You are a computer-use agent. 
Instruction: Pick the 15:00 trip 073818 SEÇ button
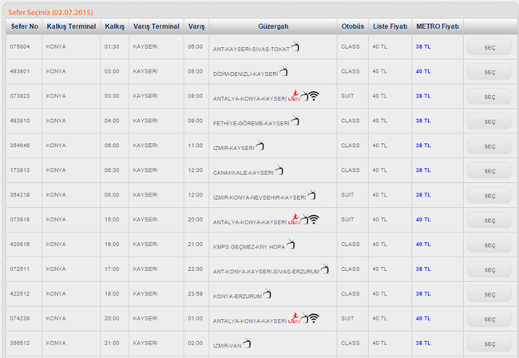click(x=489, y=220)
